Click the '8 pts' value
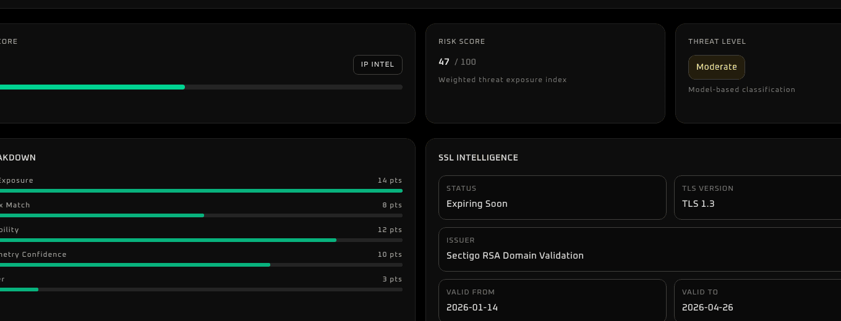841x321 pixels. 392,205
